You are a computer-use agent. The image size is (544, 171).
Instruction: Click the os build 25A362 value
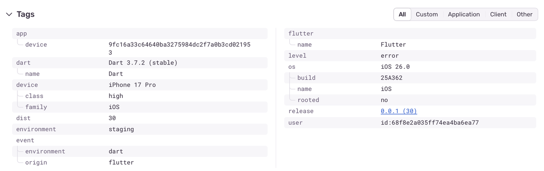pyautogui.click(x=391, y=78)
